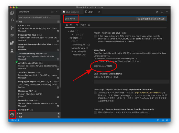Click the GRADLE_HOME setting input field

(131, 82)
